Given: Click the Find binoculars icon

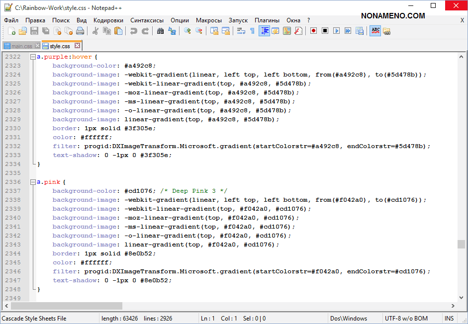Looking at the screenshot, I should (160, 31).
